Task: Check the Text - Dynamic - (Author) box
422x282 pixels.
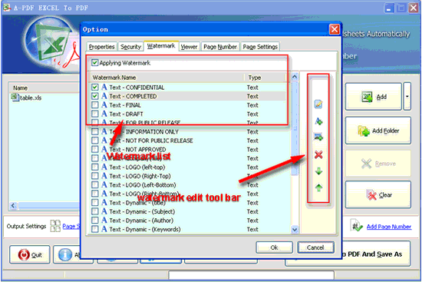Action: 94,221
